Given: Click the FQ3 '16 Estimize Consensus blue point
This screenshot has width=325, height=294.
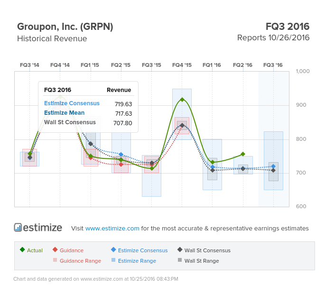Looking at the screenshot, I should [x=273, y=166].
